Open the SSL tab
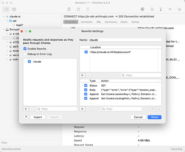185x152 pixels. tap(99, 22)
